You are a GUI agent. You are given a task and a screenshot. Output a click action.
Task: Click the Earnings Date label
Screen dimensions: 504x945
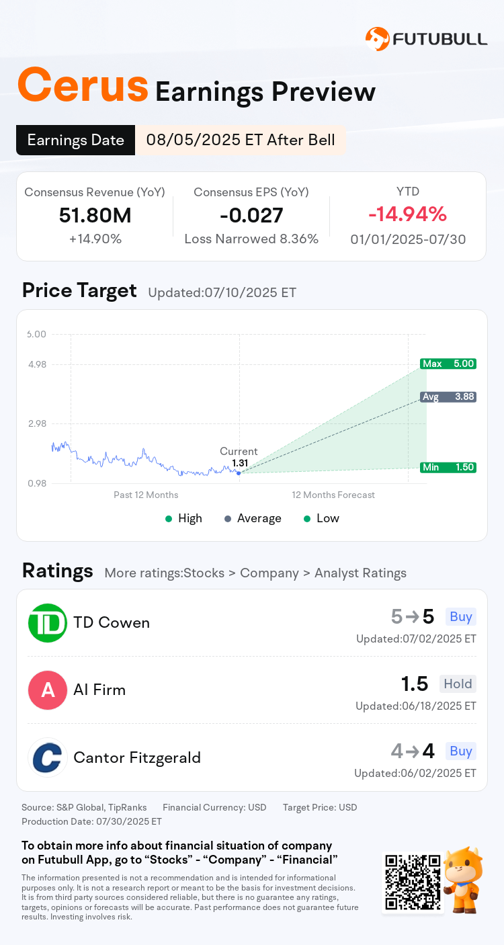click(x=76, y=140)
